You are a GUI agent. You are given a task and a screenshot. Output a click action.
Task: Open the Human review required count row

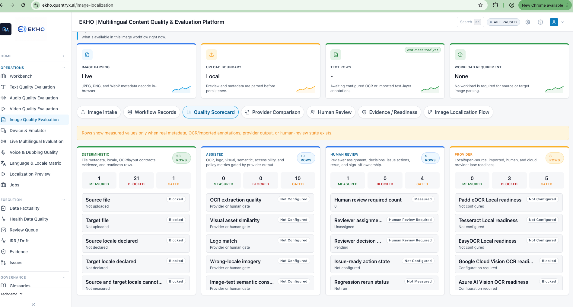click(x=384, y=202)
